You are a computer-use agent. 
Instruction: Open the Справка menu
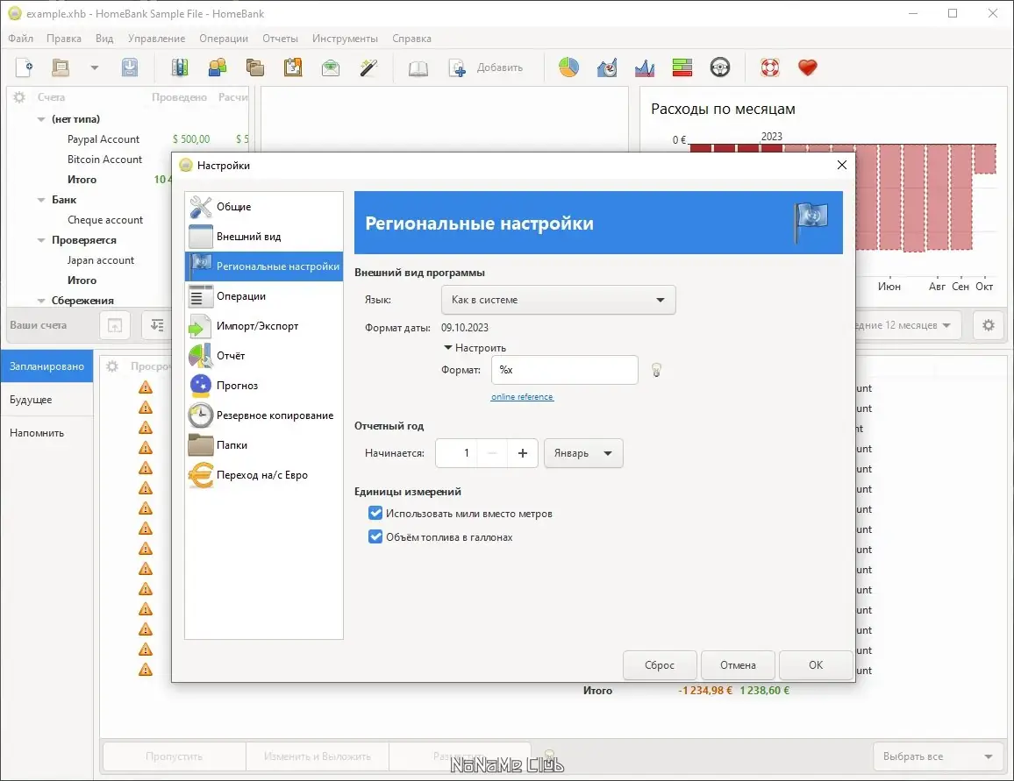pyautogui.click(x=411, y=38)
